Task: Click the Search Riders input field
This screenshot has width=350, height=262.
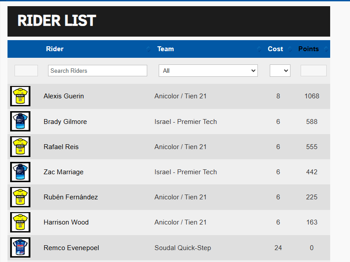Action: pos(97,71)
